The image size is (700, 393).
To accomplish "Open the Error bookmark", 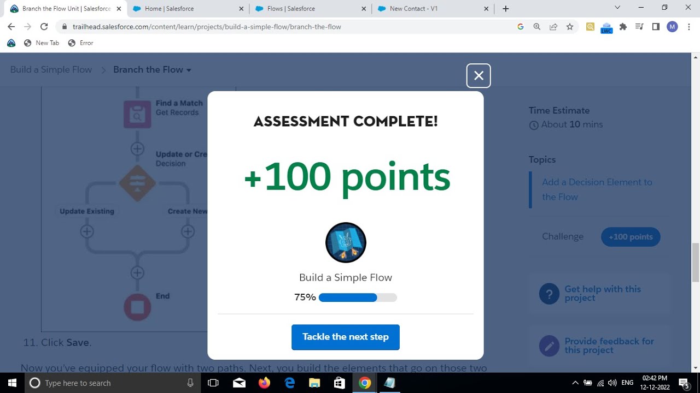I will click(81, 43).
